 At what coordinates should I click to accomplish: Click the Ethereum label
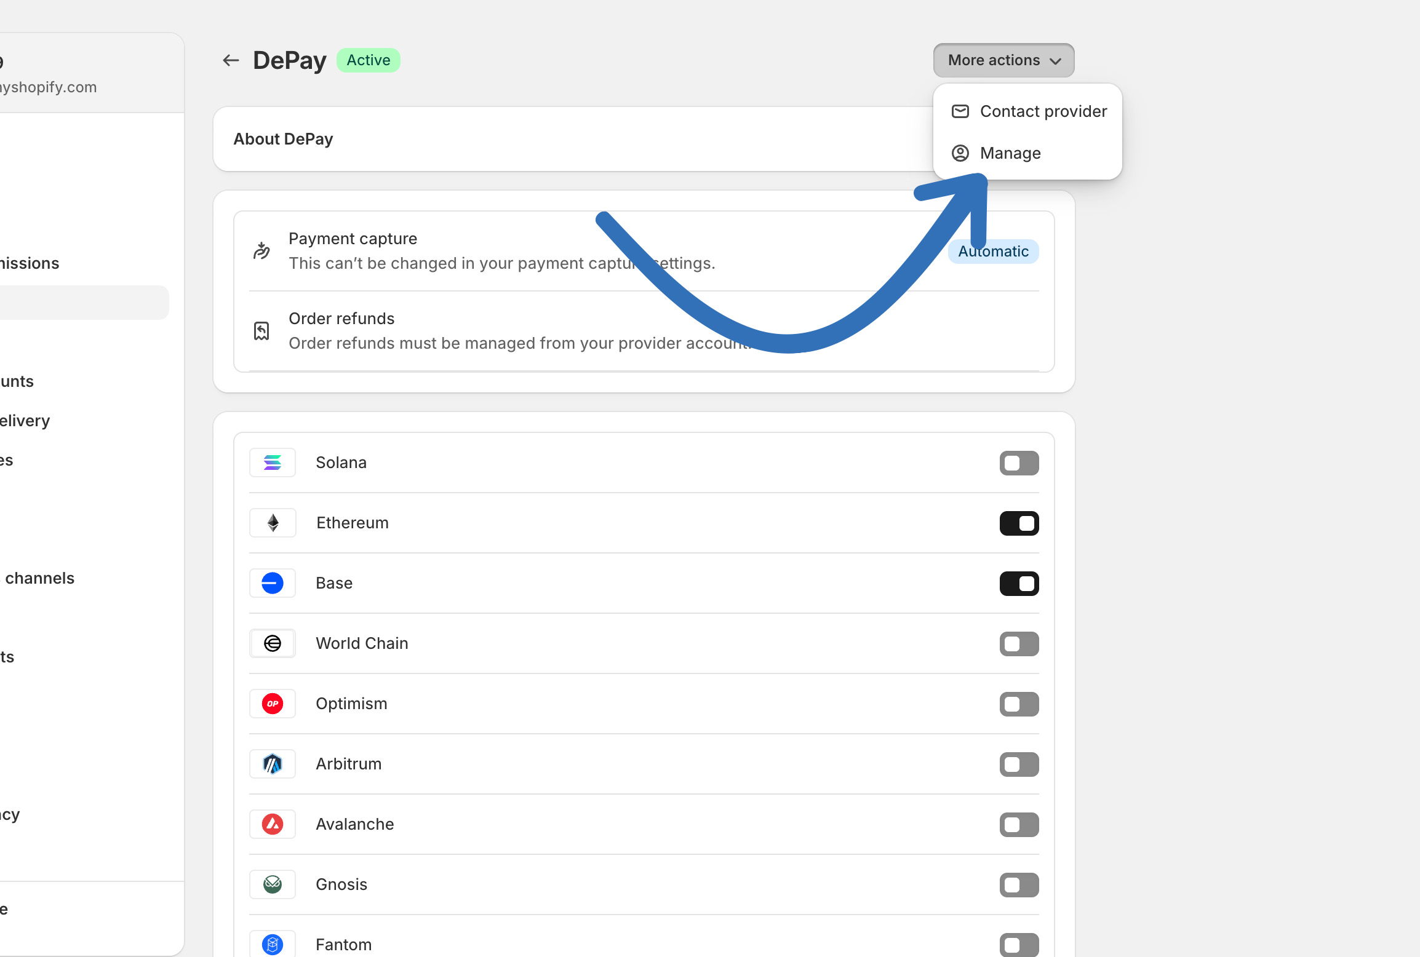coord(353,523)
